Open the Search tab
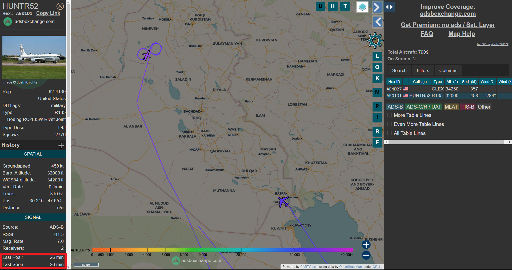The image size is (512, 270). 399,70
